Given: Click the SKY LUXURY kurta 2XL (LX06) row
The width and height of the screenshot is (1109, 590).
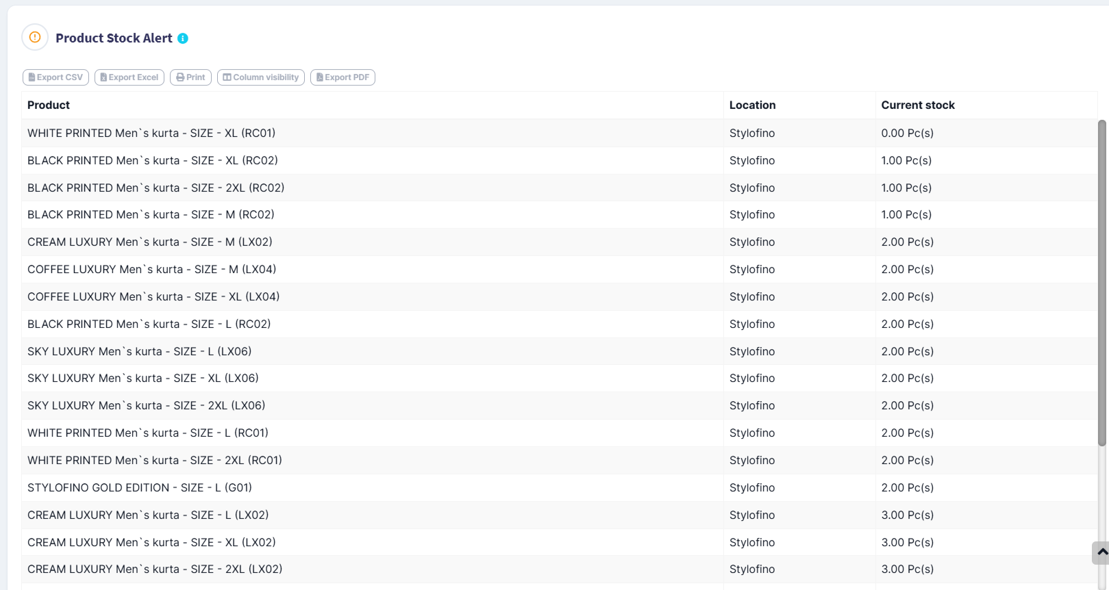Looking at the screenshot, I should coord(146,406).
